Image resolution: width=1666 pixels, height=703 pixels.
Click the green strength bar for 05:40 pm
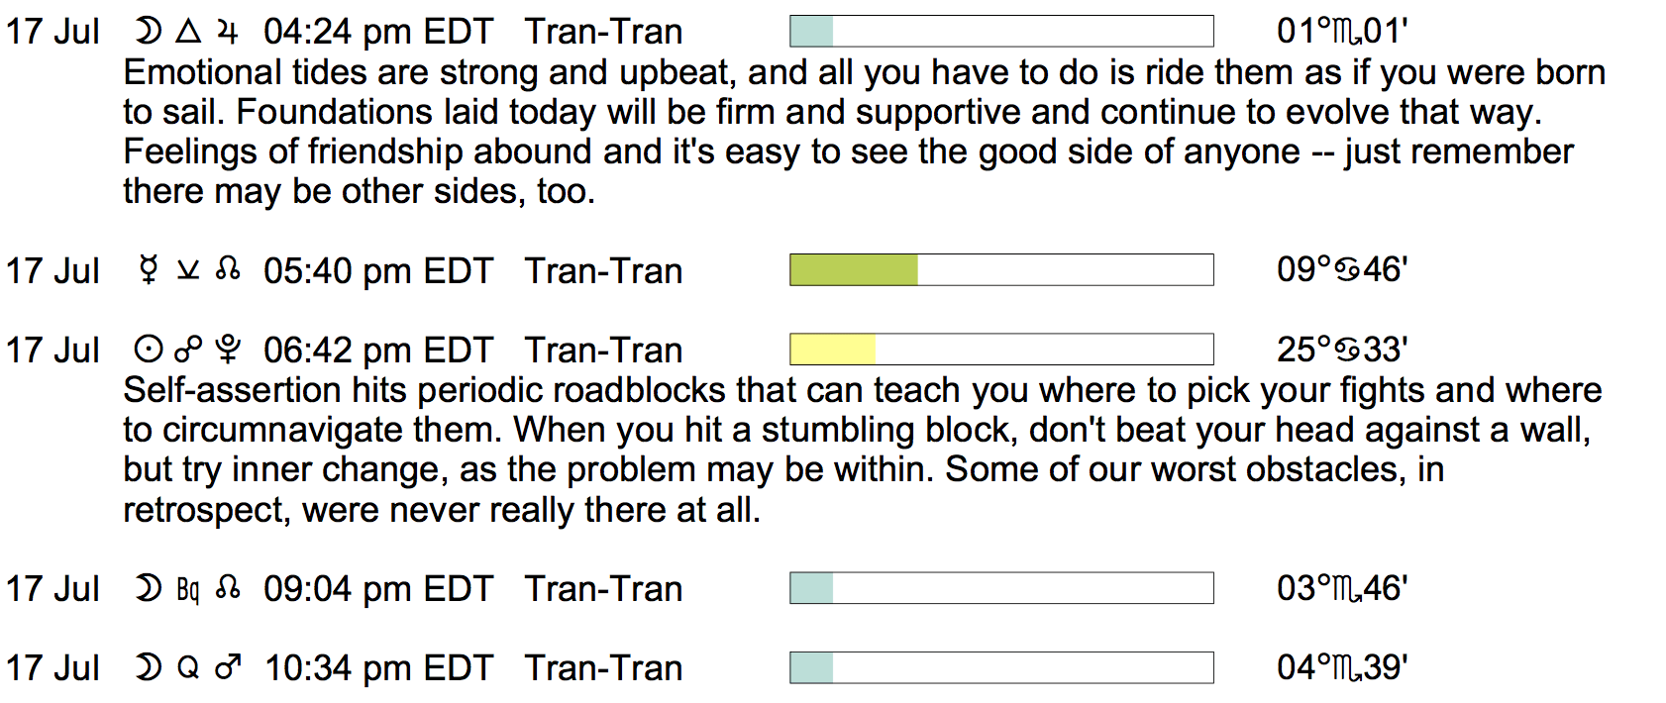pyautogui.click(x=854, y=270)
